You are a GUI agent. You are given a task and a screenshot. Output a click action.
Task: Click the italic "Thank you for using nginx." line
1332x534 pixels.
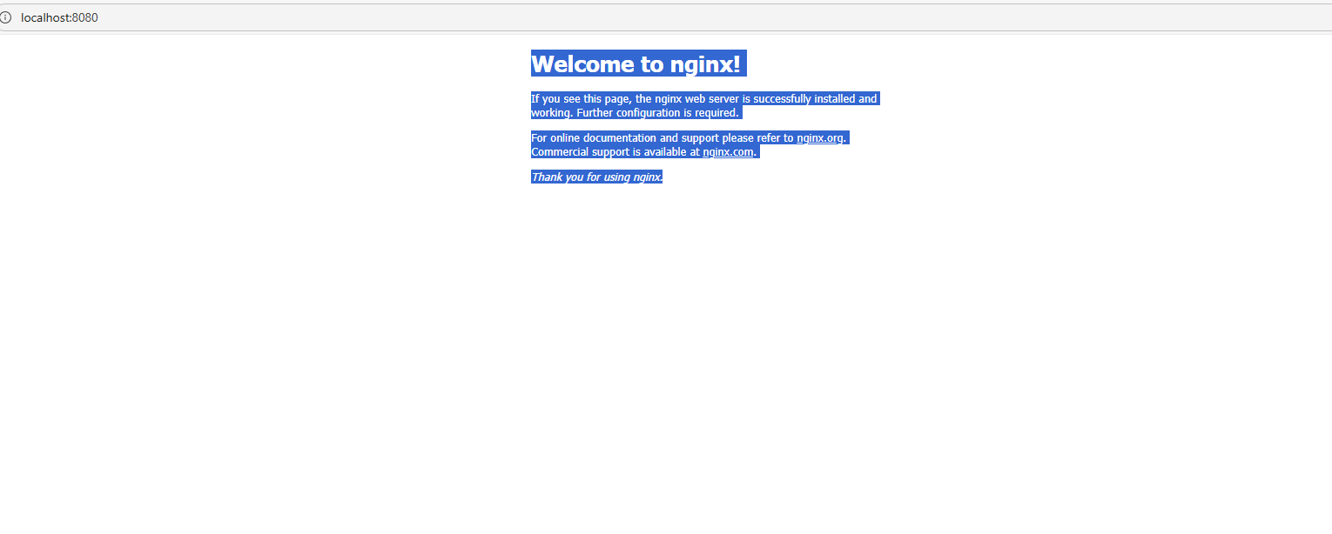coord(596,177)
